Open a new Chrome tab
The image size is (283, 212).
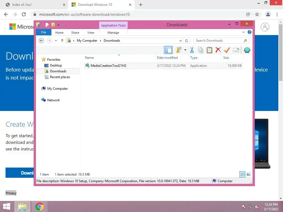pos(141,5)
